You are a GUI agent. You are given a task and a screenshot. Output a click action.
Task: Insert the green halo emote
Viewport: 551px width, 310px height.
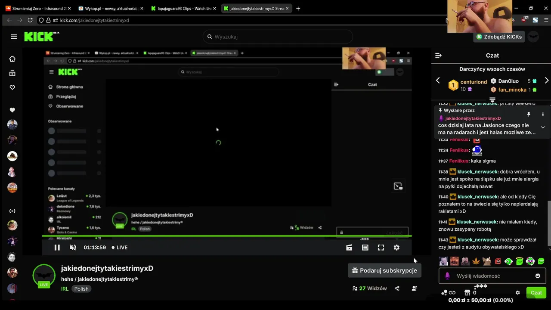520,261
